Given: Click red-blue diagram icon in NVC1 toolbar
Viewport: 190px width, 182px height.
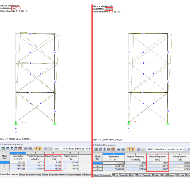Looking at the screenshot, I should (x=16, y=149).
